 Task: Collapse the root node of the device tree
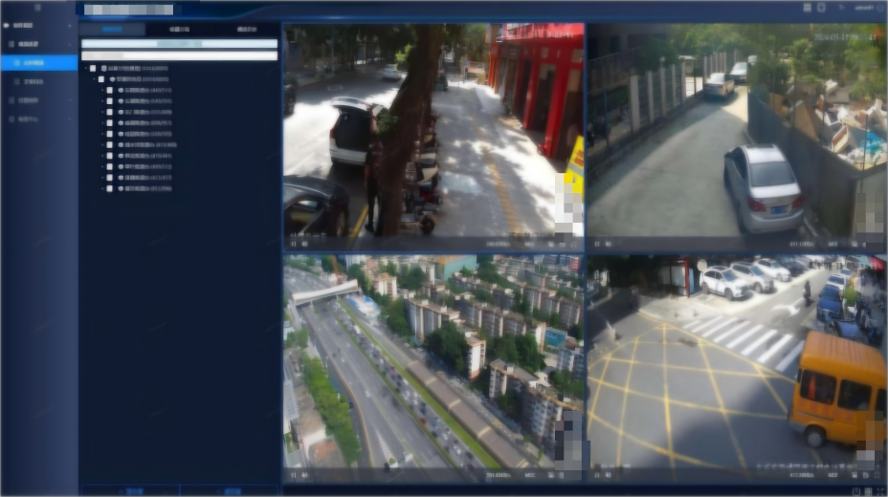click(x=84, y=69)
